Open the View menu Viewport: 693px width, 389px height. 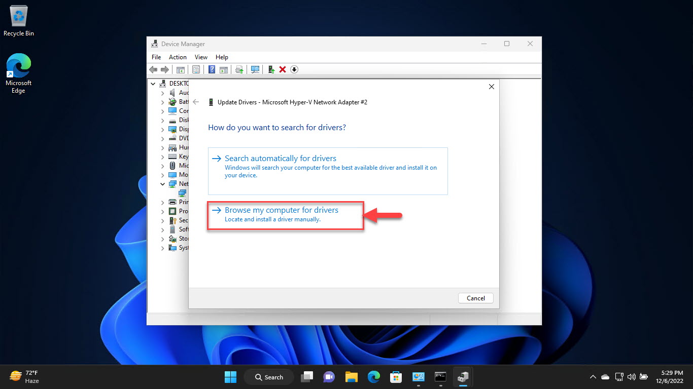[x=201, y=57]
